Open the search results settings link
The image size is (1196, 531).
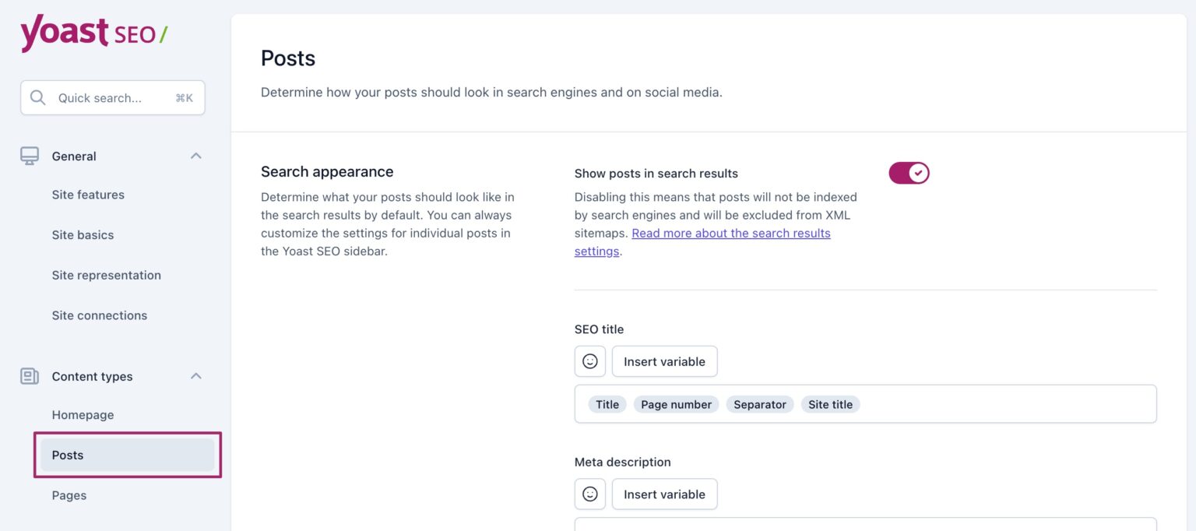[731, 233]
